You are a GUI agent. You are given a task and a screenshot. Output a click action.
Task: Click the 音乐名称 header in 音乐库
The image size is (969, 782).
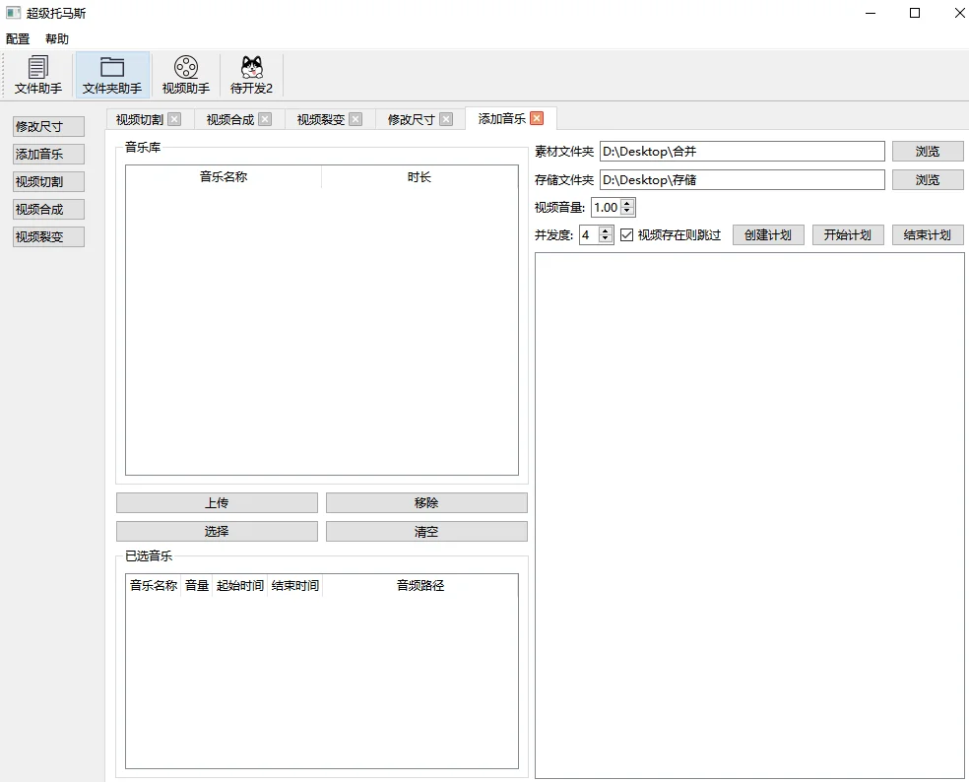pos(224,177)
